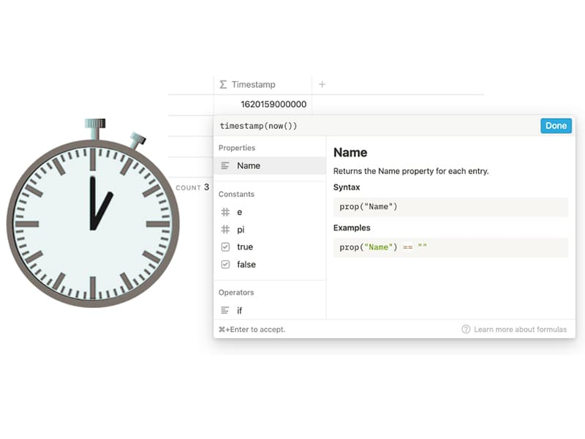Choose constant pi from the Constants list
The image size is (585, 439).
tap(270, 230)
